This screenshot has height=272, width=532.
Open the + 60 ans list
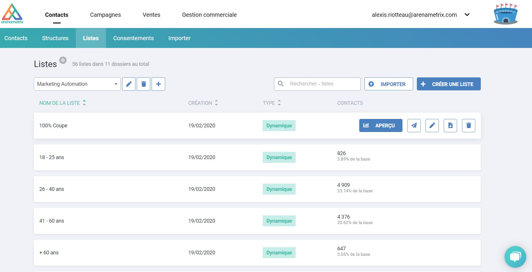[x=257, y=253]
